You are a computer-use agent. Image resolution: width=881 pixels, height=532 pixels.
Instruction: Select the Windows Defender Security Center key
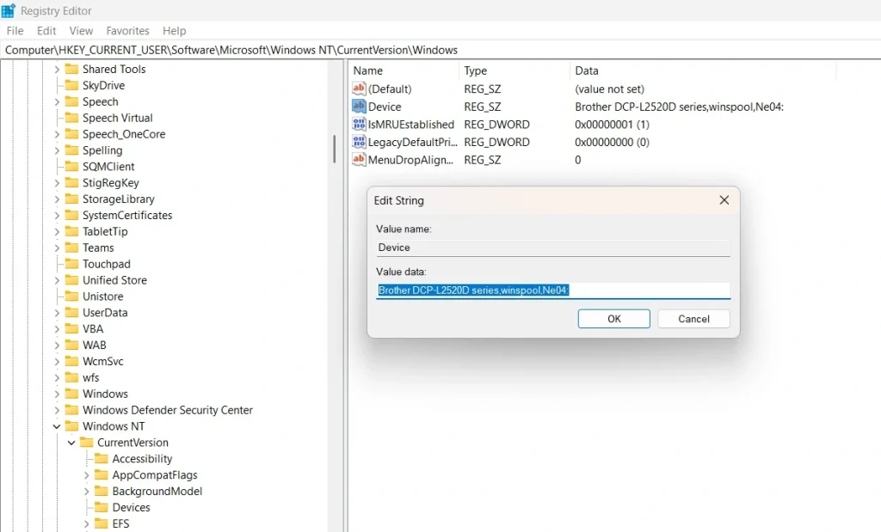click(167, 410)
